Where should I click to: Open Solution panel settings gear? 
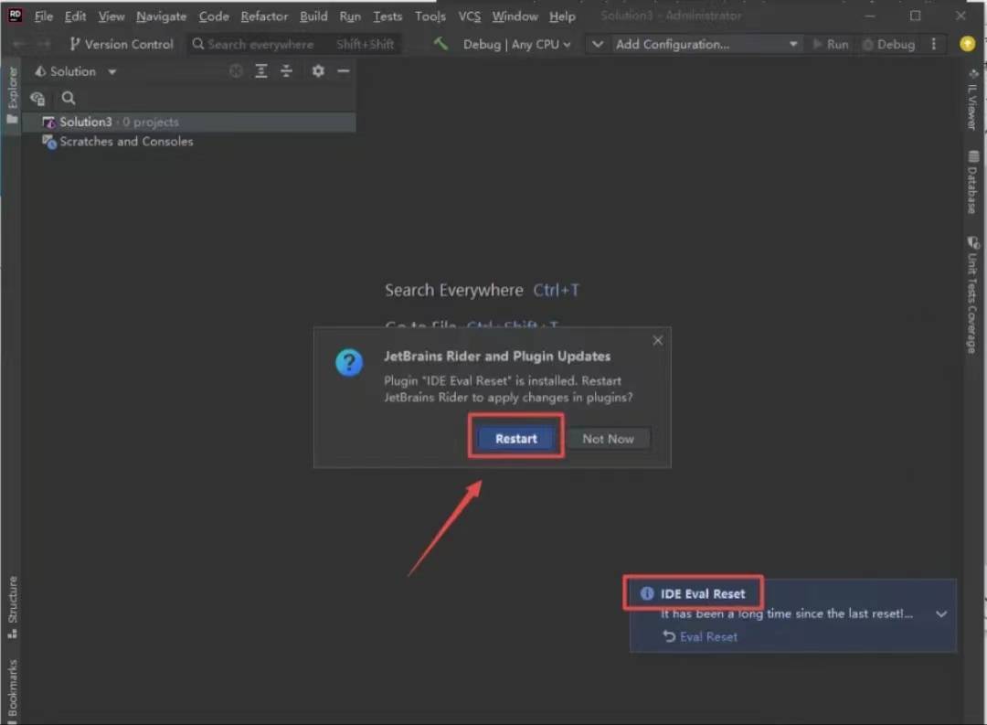pos(318,71)
